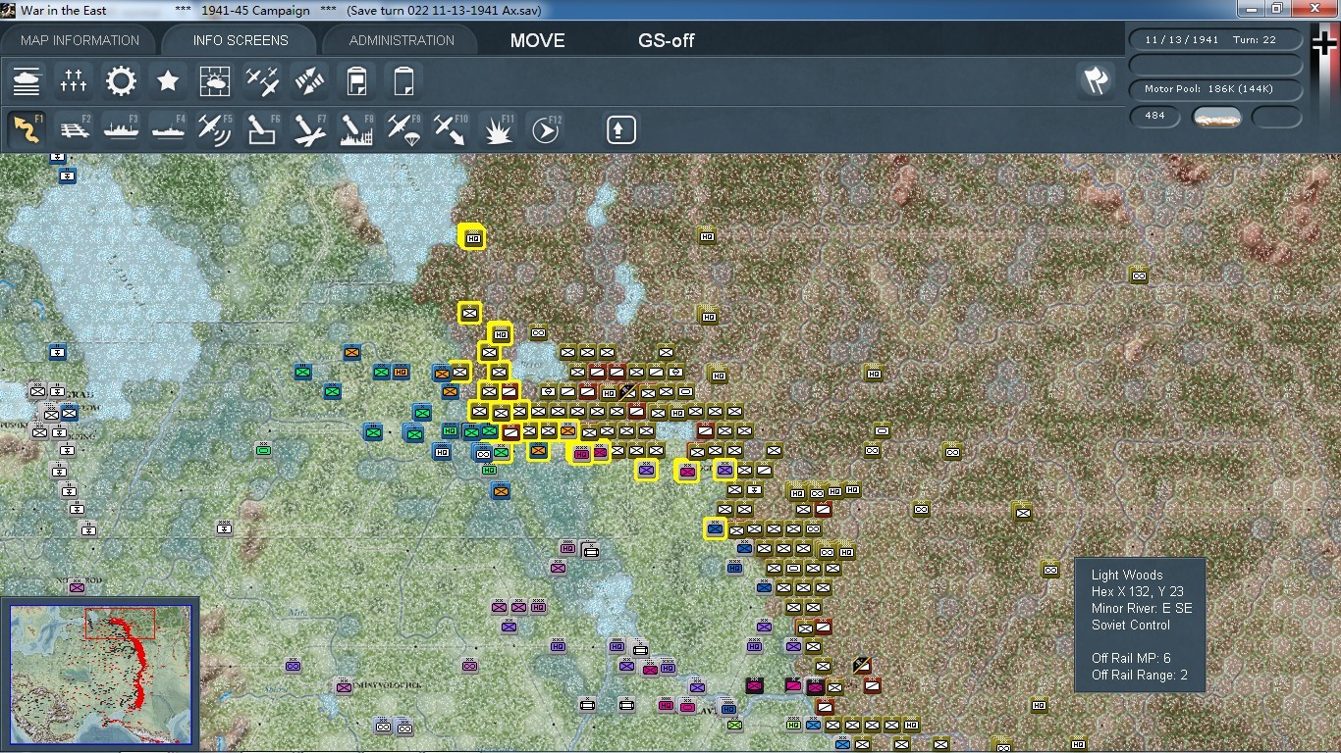The height and width of the screenshot is (753, 1341).
Task: Open the air doctrine aircraft icon
Action: 262,80
